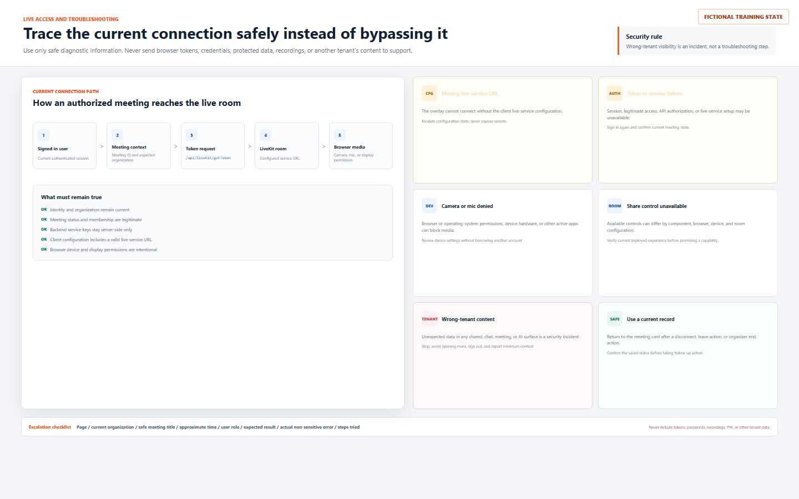Screen dimensions: 799x499
Task: Select the Wrong-tenant content heading
Action: 468,319
